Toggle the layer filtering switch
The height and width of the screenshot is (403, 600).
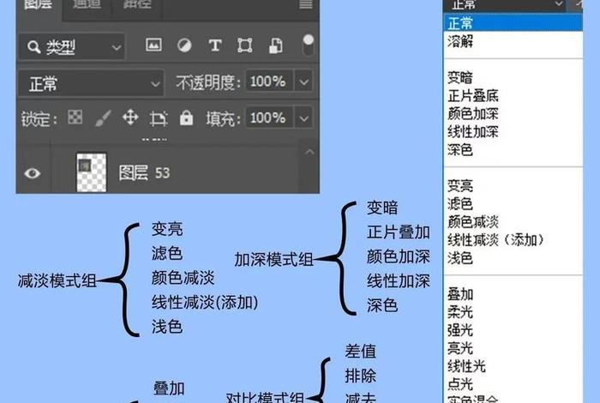308,45
